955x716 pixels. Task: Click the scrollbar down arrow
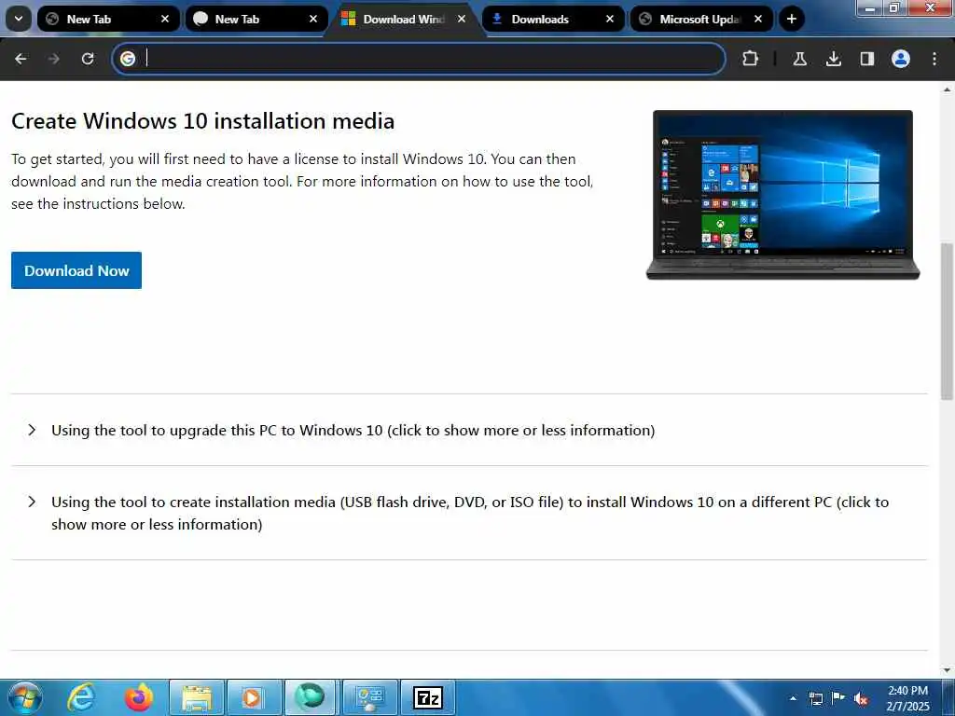point(947,670)
